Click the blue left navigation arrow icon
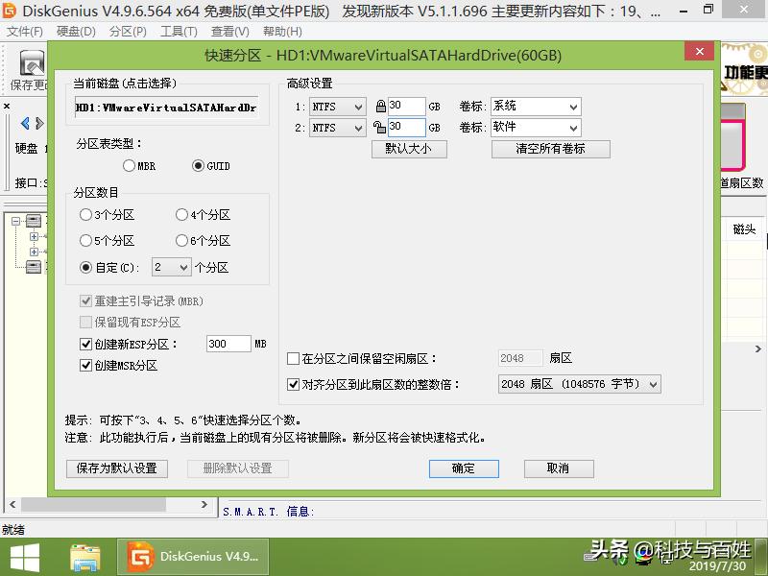 pos(26,123)
